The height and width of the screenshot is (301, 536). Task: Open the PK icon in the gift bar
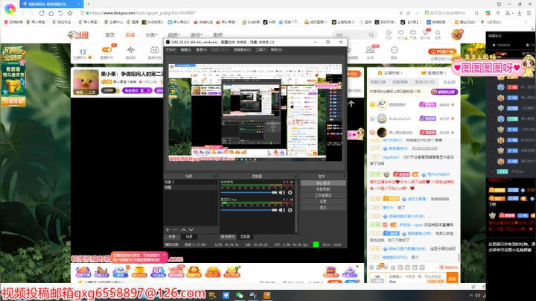158,272
